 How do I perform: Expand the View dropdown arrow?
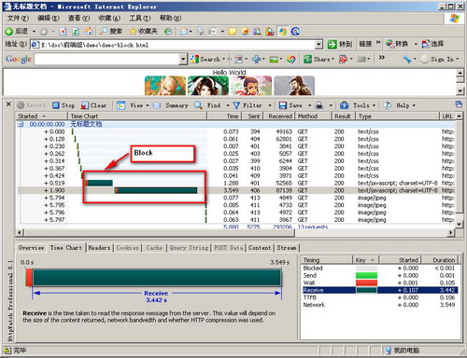tap(148, 105)
